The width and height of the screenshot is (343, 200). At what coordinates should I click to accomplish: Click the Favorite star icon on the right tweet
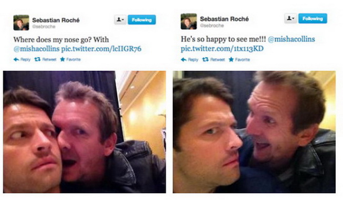[231, 60]
